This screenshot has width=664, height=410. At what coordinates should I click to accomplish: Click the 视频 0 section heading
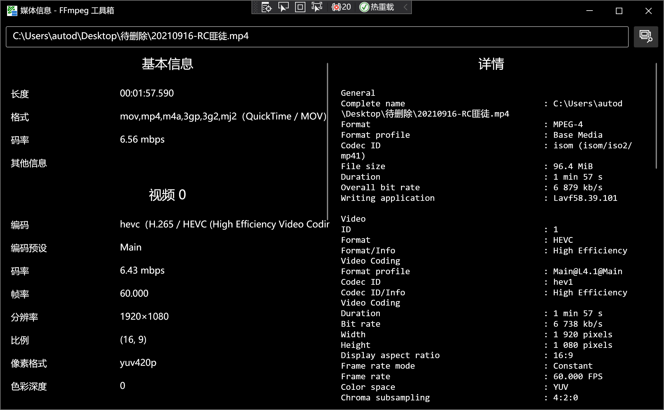coord(167,195)
